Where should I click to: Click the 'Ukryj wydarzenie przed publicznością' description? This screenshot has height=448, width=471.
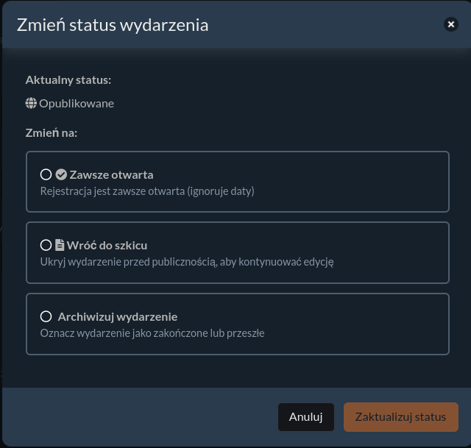(x=187, y=261)
